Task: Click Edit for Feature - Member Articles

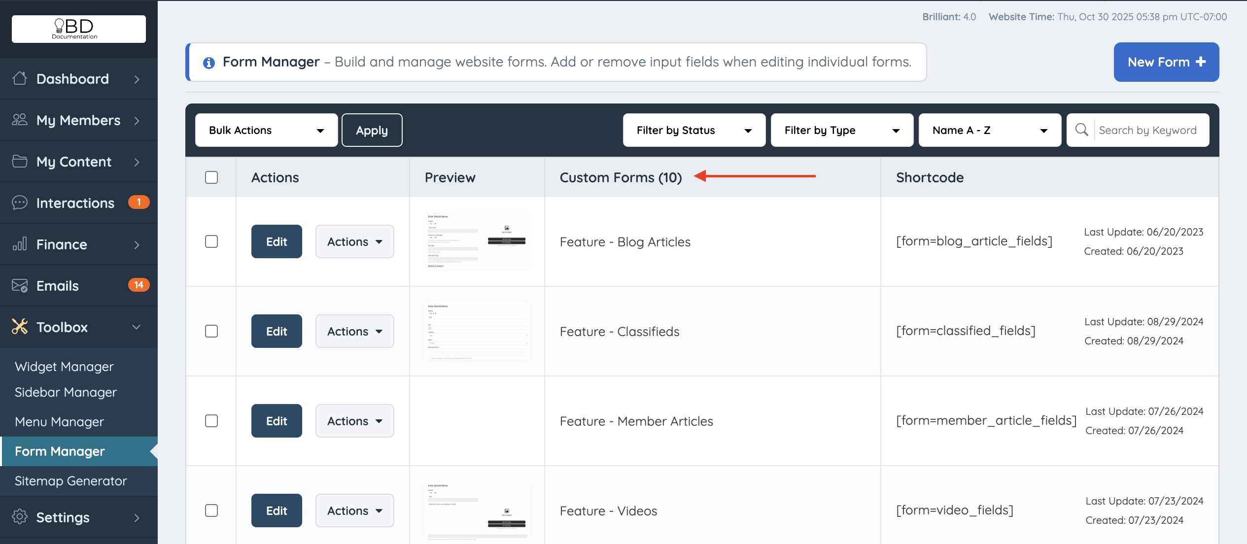Action: 277,421
